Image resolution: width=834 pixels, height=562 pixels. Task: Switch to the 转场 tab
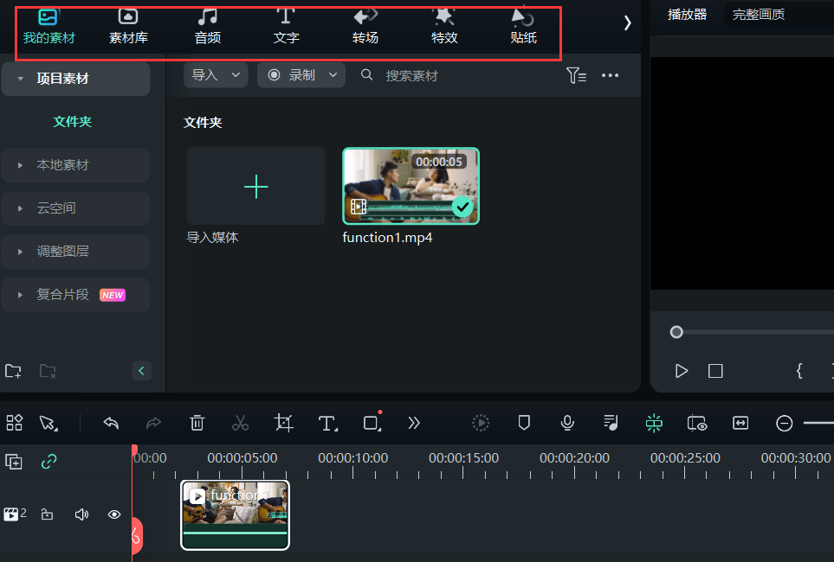click(x=365, y=26)
